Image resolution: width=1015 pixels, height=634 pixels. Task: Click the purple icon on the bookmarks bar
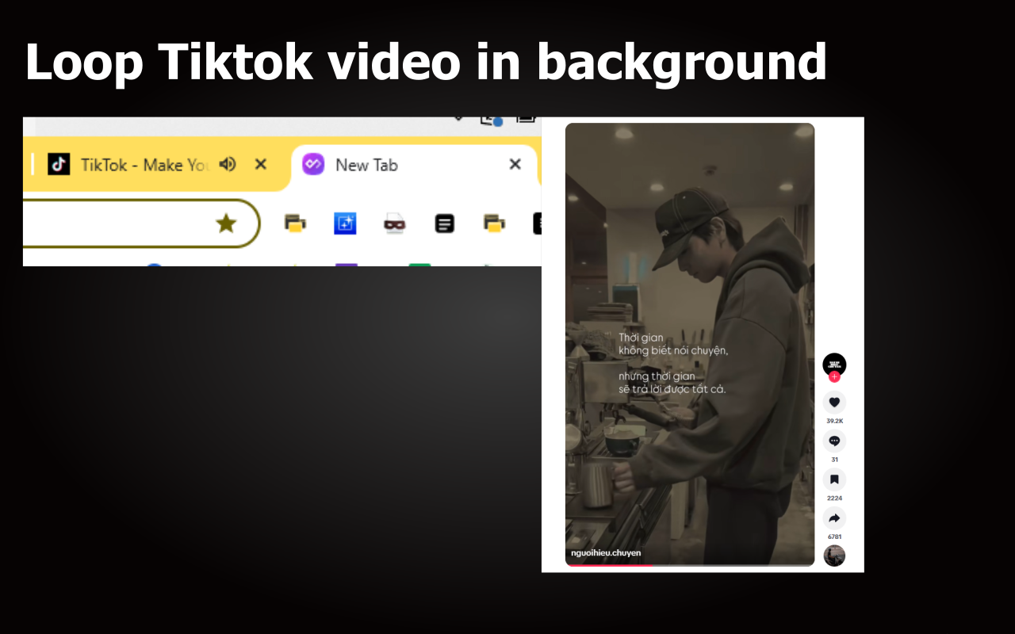pos(347,265)
